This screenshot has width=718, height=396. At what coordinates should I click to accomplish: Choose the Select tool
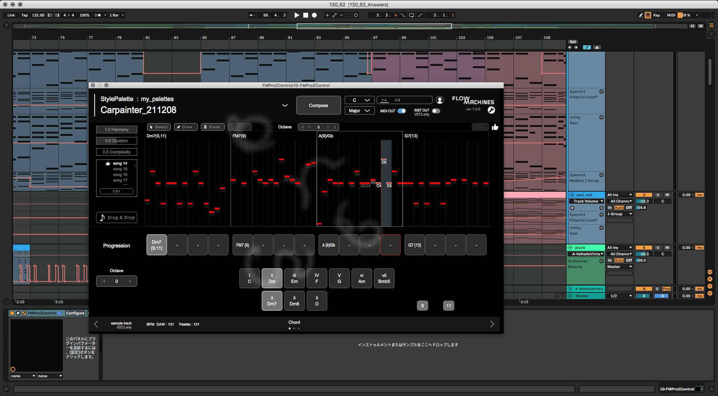pos(159,127)
